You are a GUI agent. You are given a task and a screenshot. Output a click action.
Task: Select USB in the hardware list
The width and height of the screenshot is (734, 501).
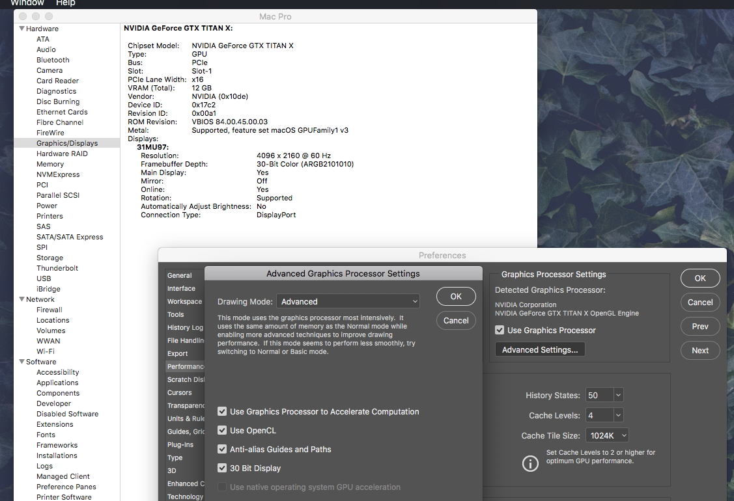pyautogui.click(x=44, y=278)
